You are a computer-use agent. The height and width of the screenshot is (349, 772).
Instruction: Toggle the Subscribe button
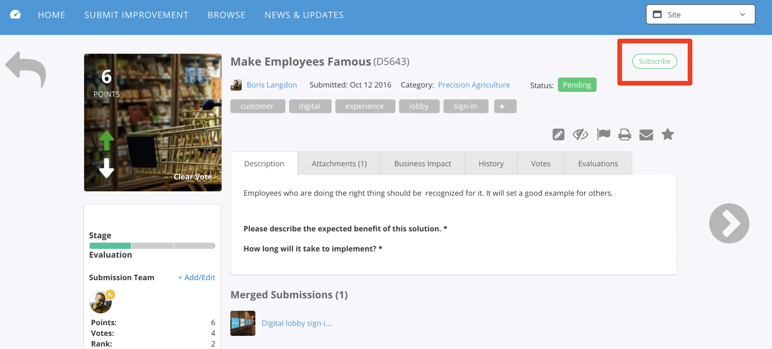click(x=655, y=61)
